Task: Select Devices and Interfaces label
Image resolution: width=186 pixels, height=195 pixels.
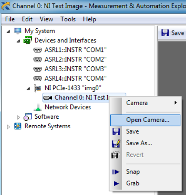Action: point(65,40)
